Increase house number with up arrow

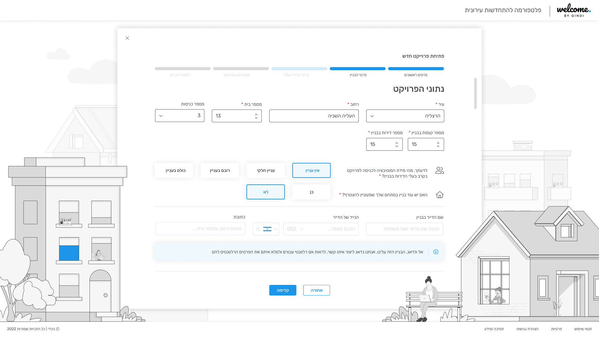[256, 114]
